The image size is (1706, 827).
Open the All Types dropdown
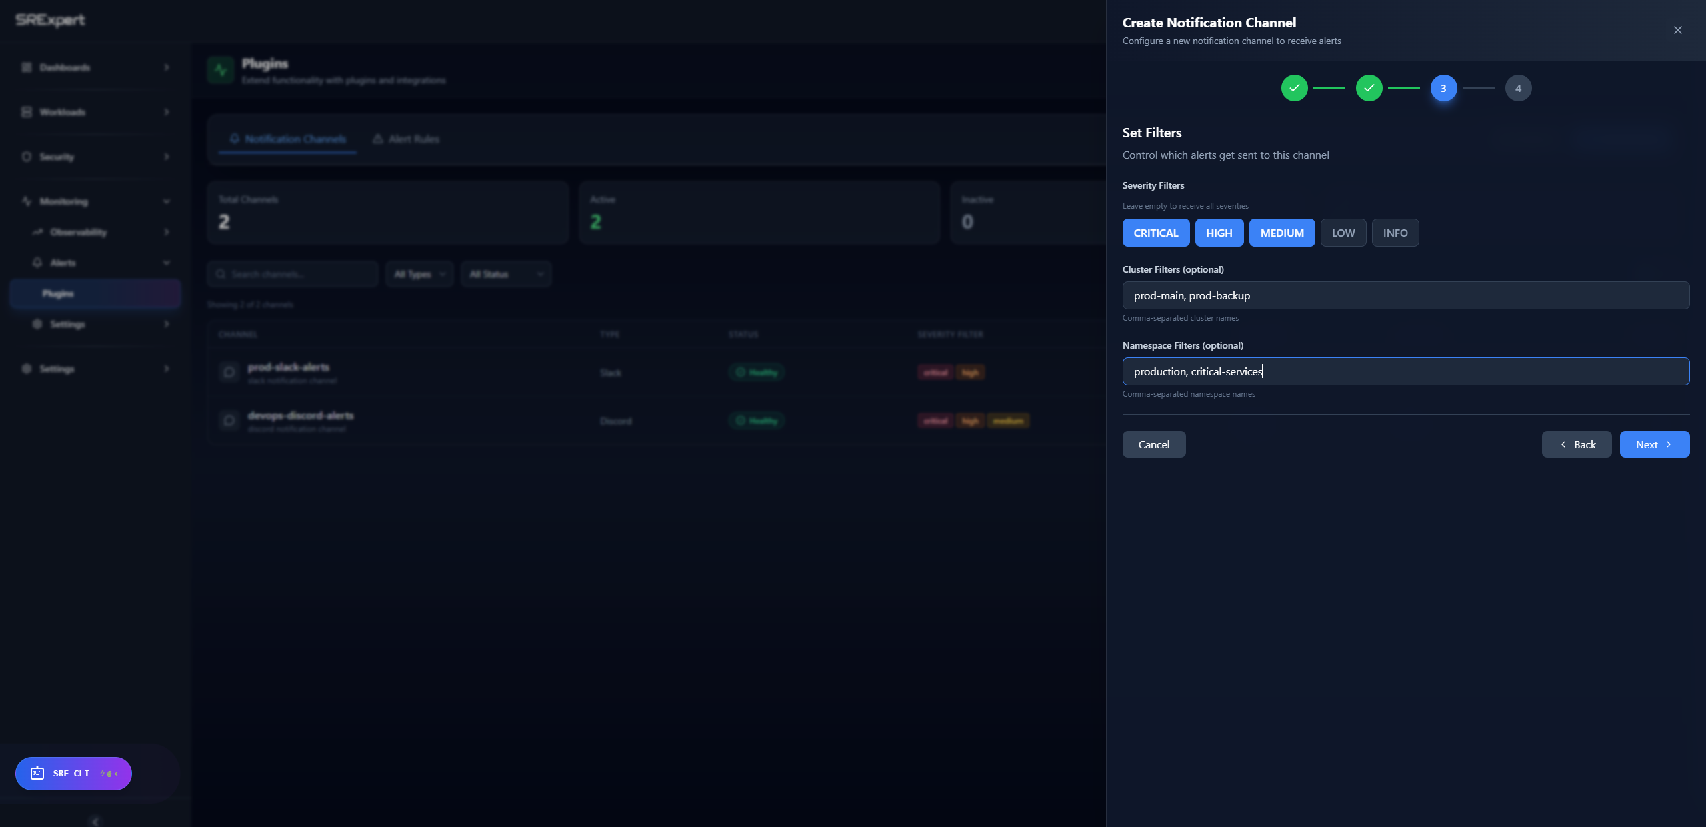click(x=419, y=273)
